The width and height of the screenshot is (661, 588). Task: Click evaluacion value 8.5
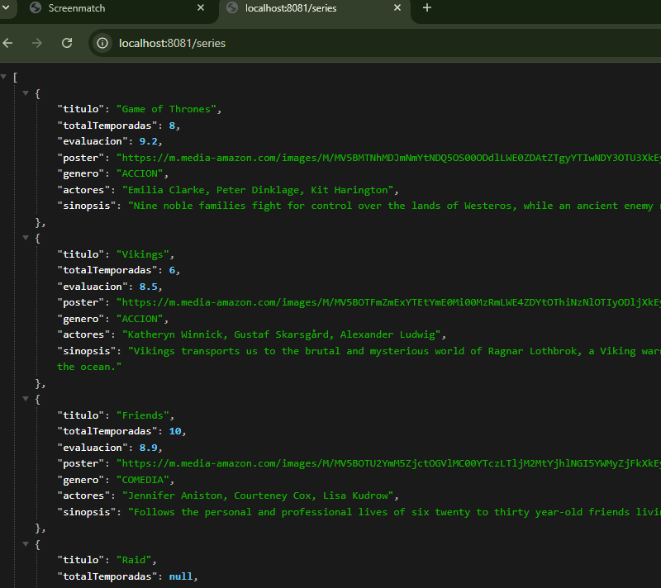[x=149, y=287]
